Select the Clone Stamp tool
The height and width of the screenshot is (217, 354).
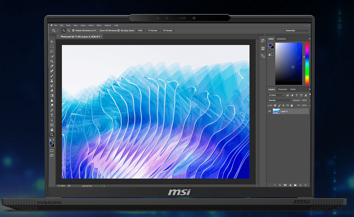[x=52, y=81]
